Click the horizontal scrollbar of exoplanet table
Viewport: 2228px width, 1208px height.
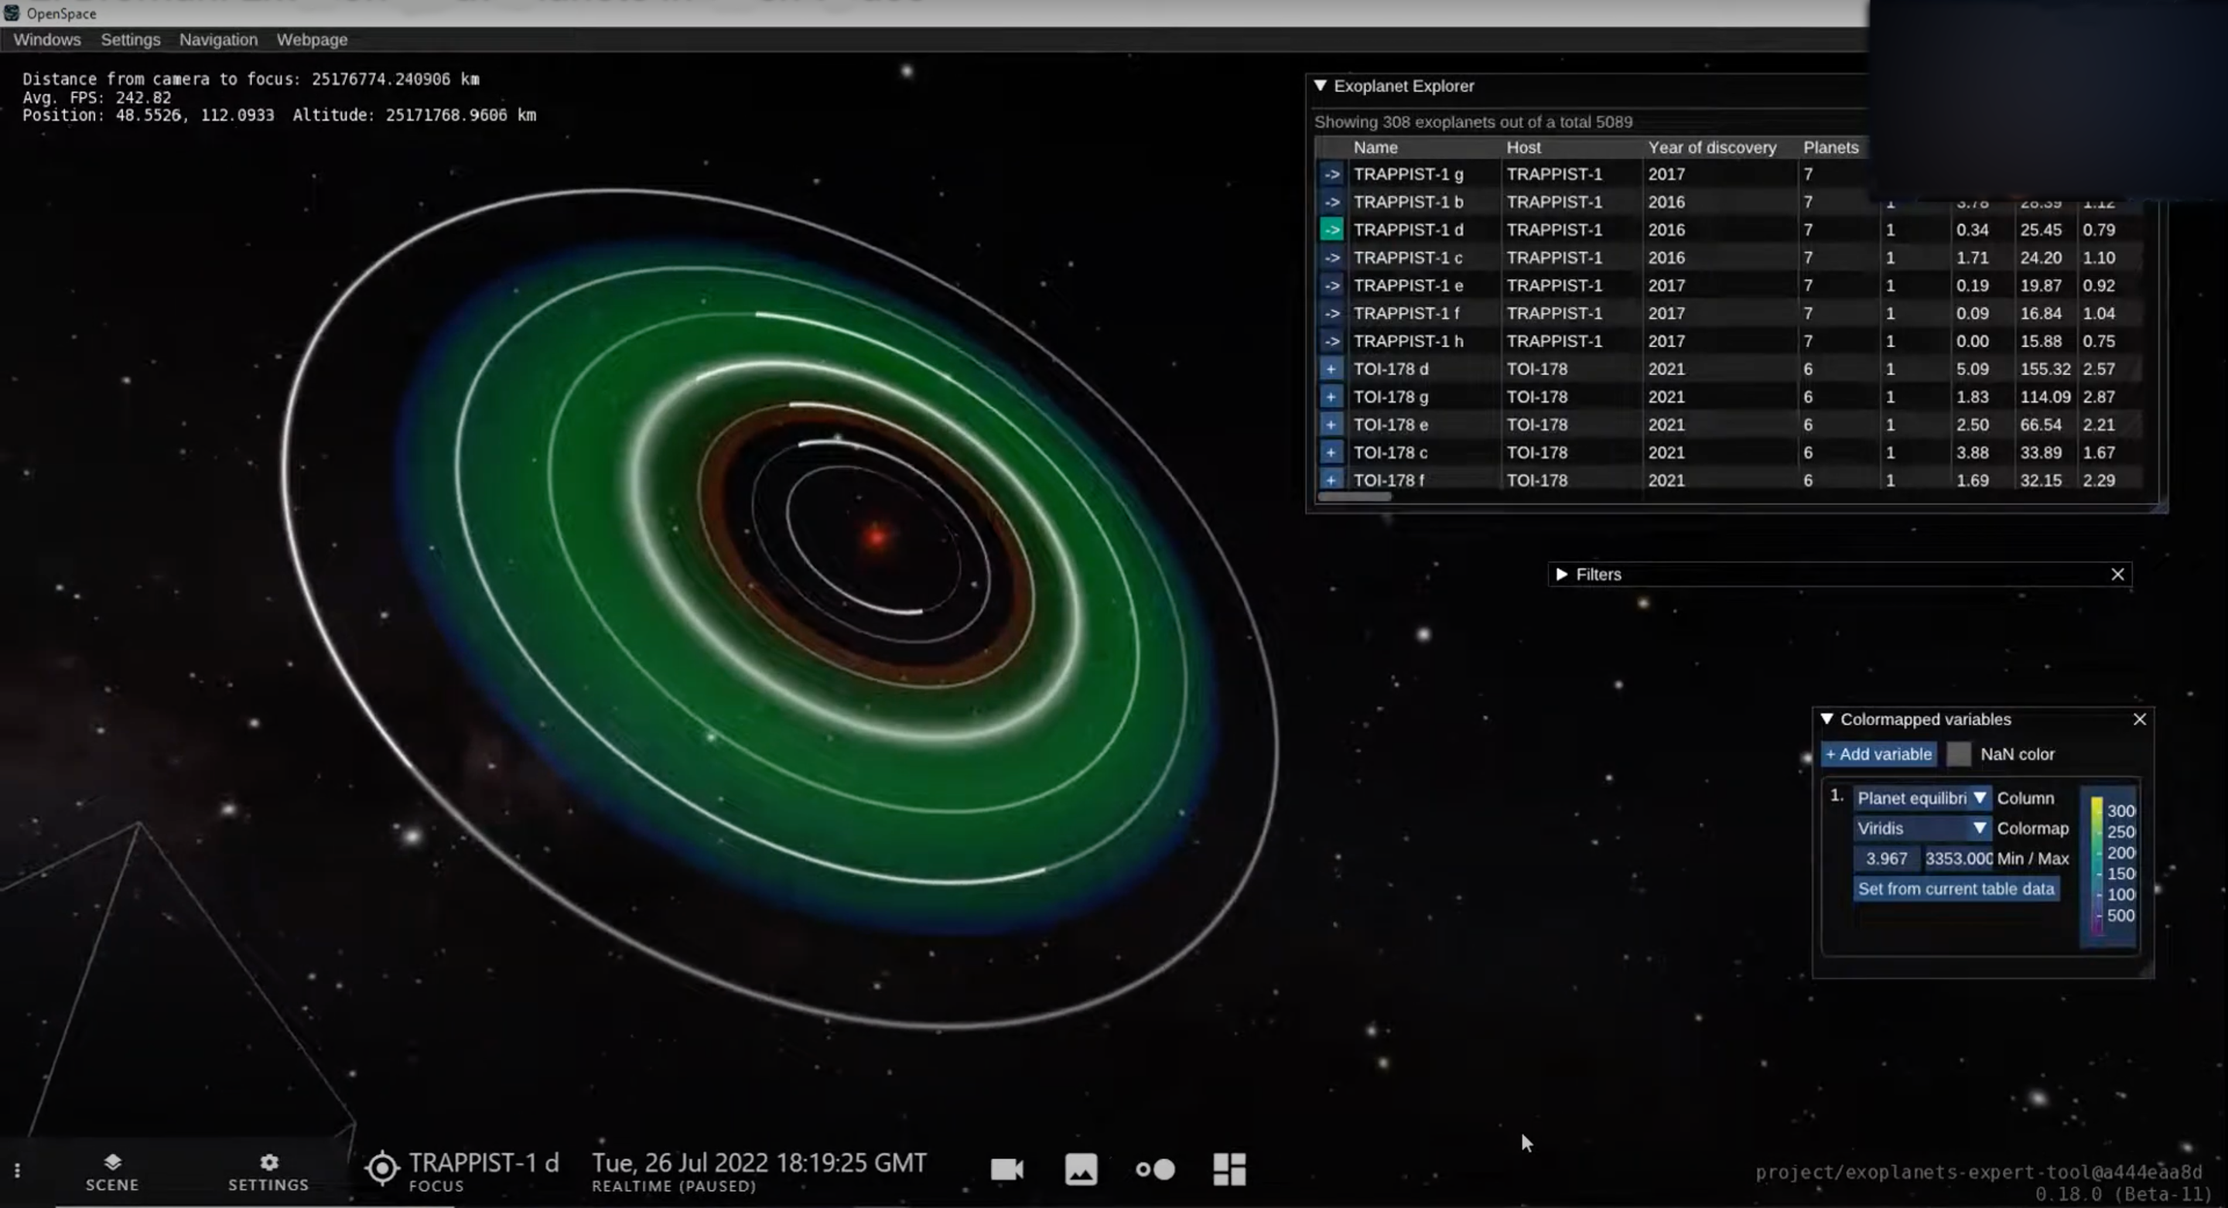pos(1355,497)
